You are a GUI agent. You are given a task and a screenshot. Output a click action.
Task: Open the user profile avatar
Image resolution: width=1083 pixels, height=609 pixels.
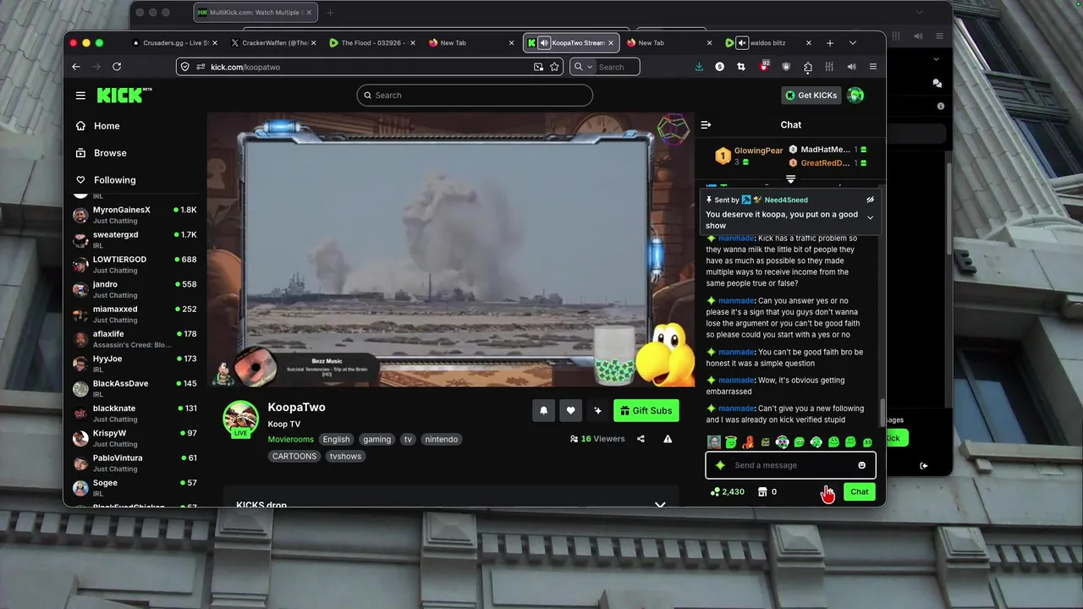(x=855, y=96)
